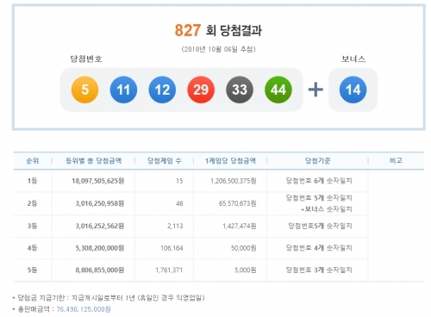Select the 1등 rank cell

pyautogui.click(x=33, y=181)
